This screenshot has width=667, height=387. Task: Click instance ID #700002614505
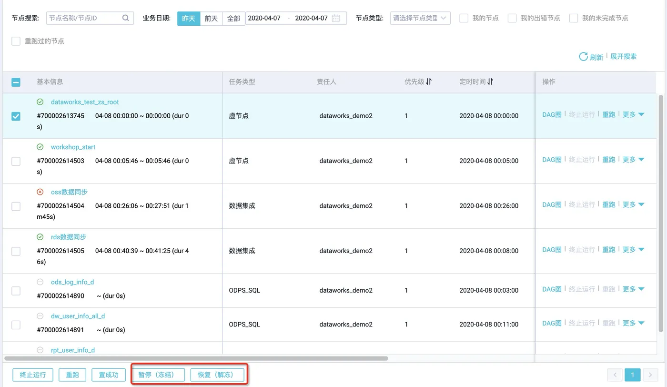tap(61, 251)
